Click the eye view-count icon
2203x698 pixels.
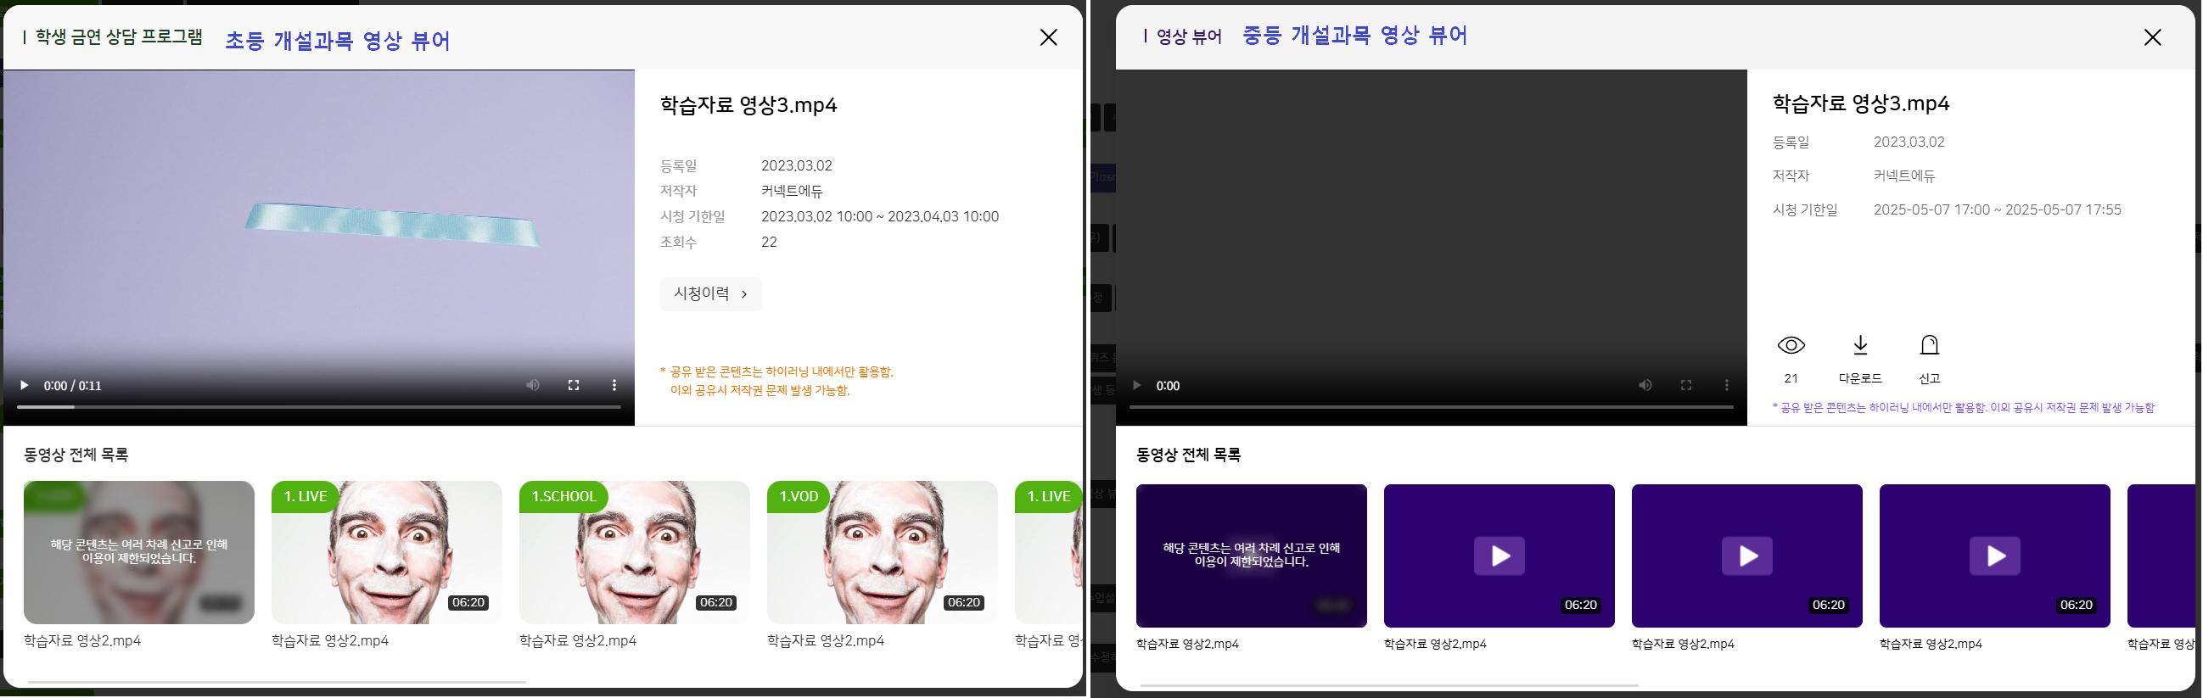[1791, 346]
